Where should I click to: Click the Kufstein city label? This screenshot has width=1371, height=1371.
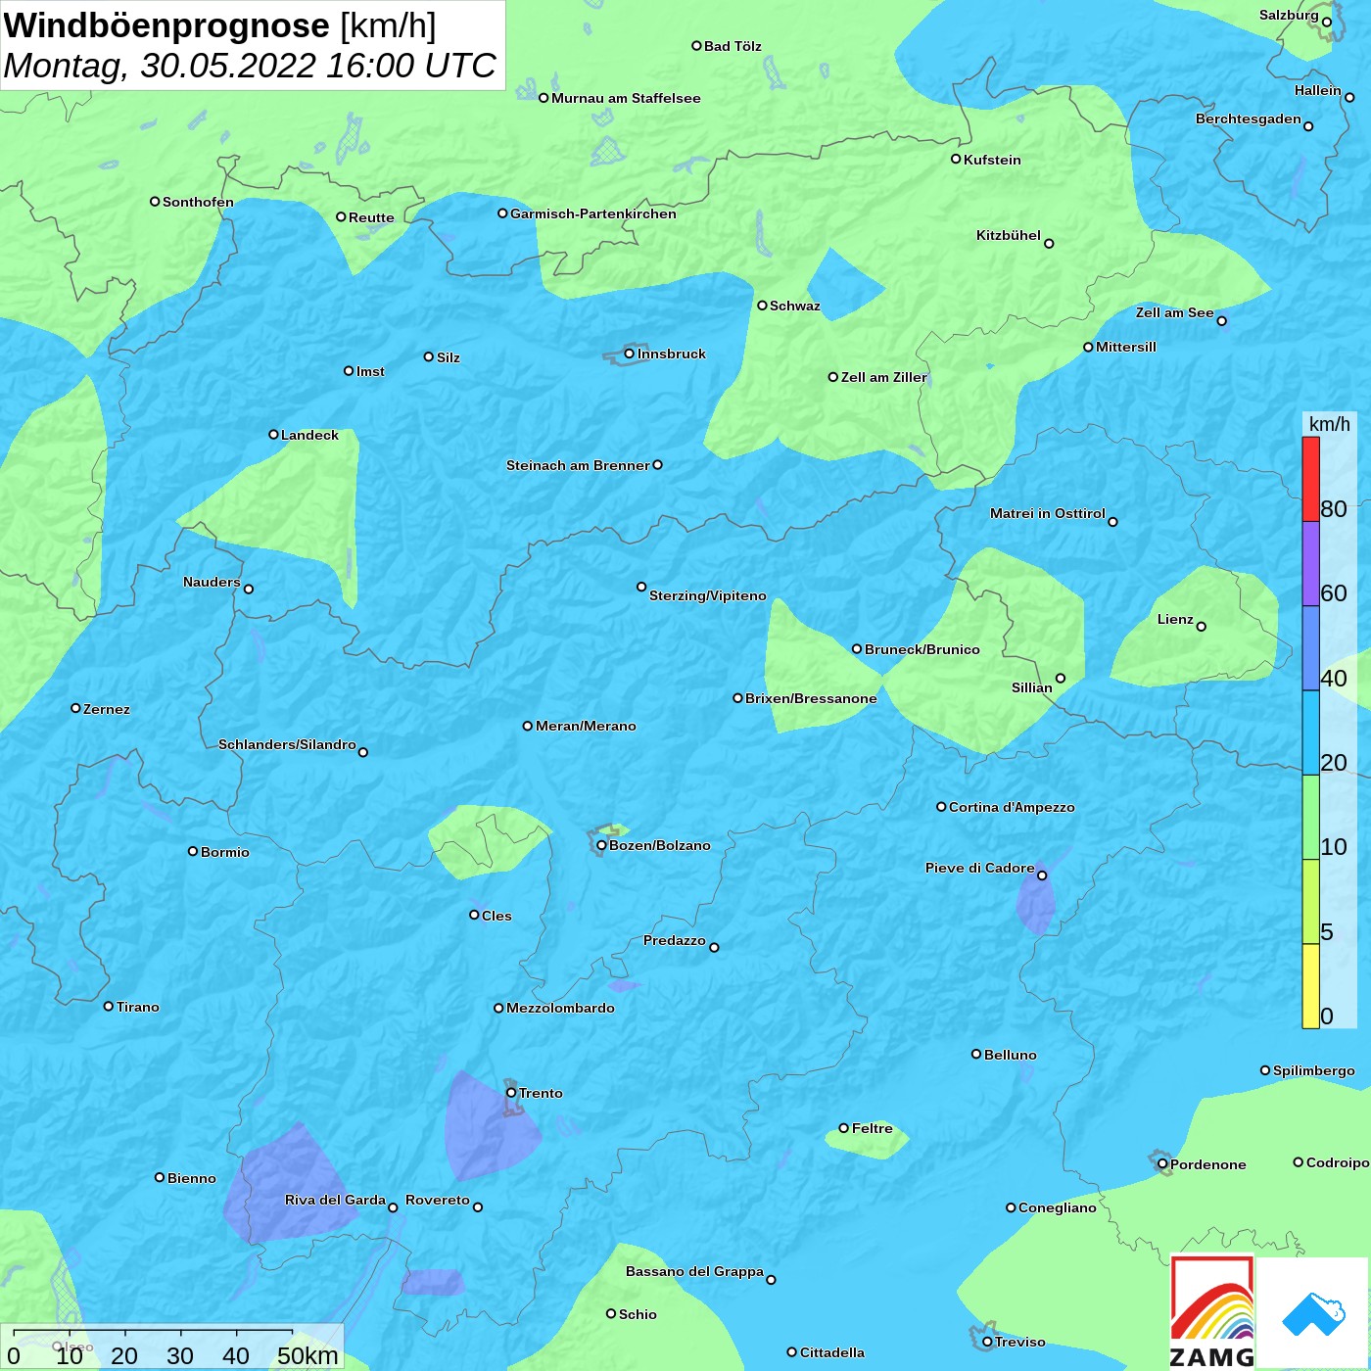992,160
